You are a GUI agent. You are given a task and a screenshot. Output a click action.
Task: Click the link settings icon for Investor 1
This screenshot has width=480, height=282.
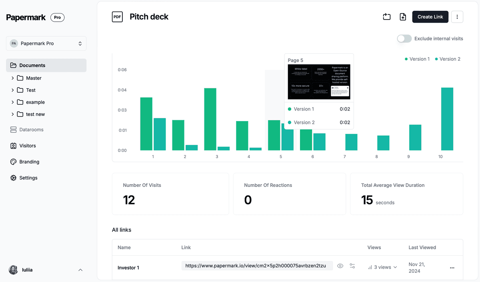point(352,266)
